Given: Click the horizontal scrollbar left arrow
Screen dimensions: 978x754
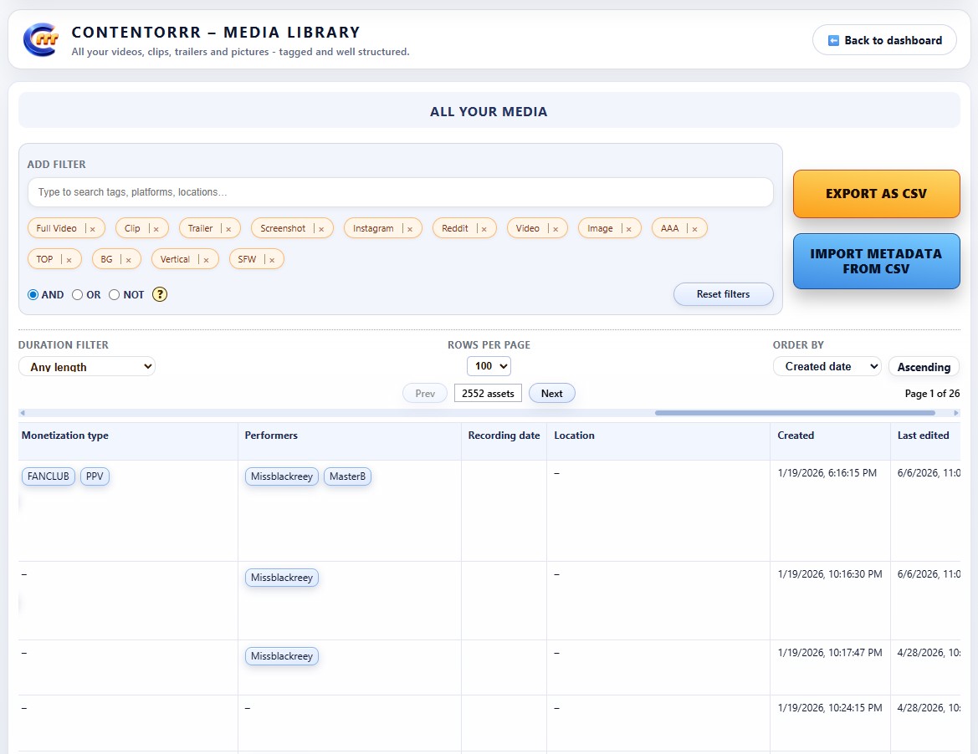Looking at the screenshot, I should click(23, 412).
